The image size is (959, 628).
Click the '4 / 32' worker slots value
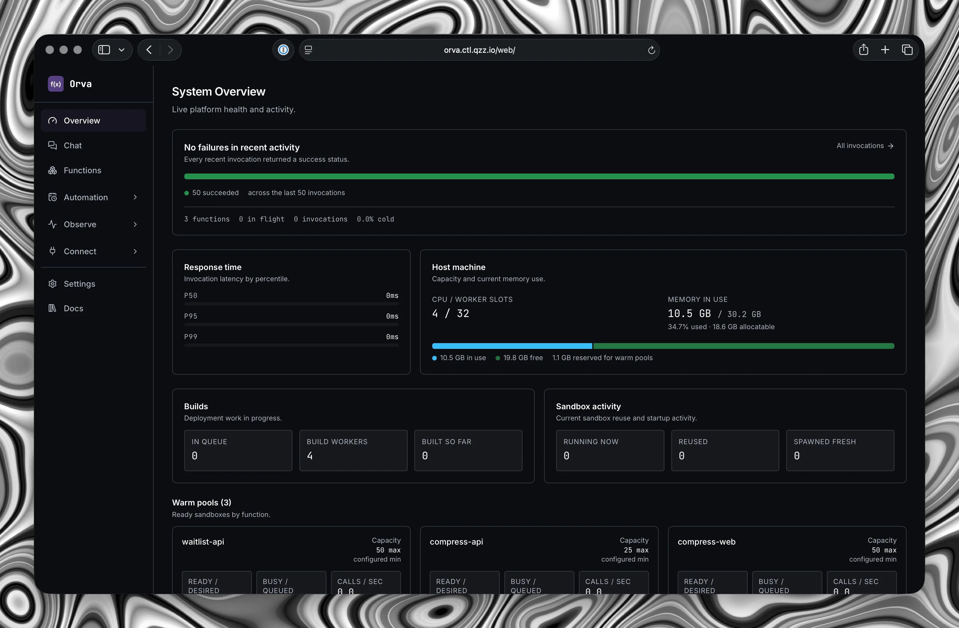pos(450,313)
